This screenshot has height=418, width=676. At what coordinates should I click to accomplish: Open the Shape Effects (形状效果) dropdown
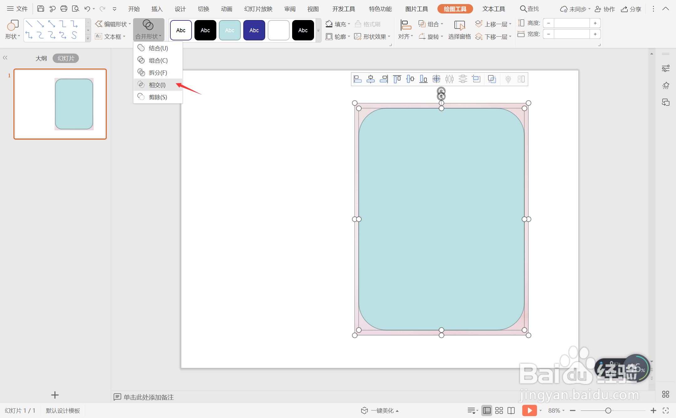coord(389,36)
